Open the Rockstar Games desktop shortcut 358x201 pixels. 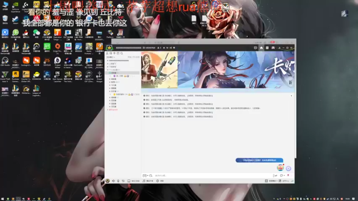click(x=16, y=76)
